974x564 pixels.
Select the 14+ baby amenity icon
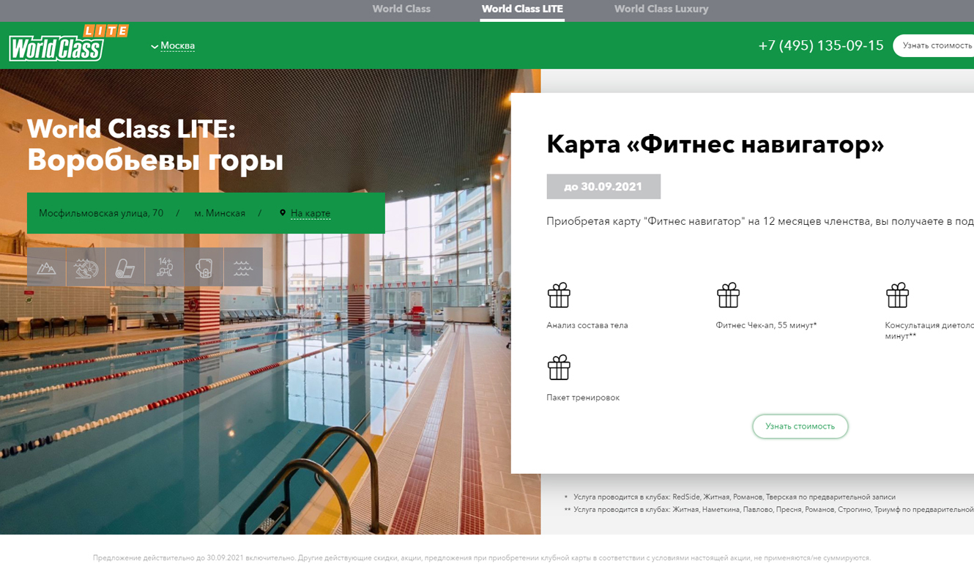pos(165,267)
